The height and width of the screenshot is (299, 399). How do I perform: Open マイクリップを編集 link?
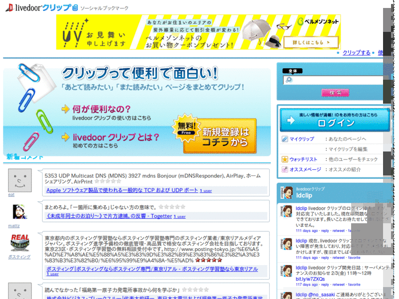click(348, 149)
